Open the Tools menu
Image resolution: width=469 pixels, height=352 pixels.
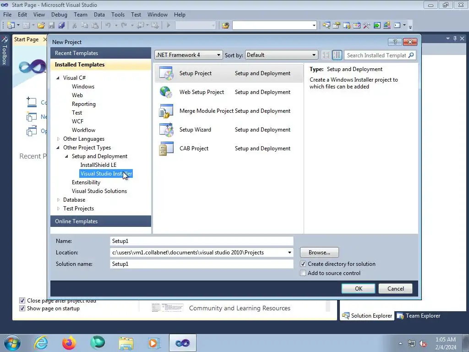[118, 15]
